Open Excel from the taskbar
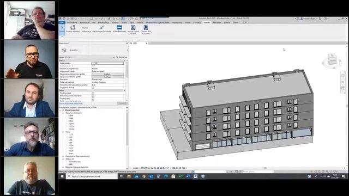The width and height of the screenshot is (349, 196). click(180, 176)
